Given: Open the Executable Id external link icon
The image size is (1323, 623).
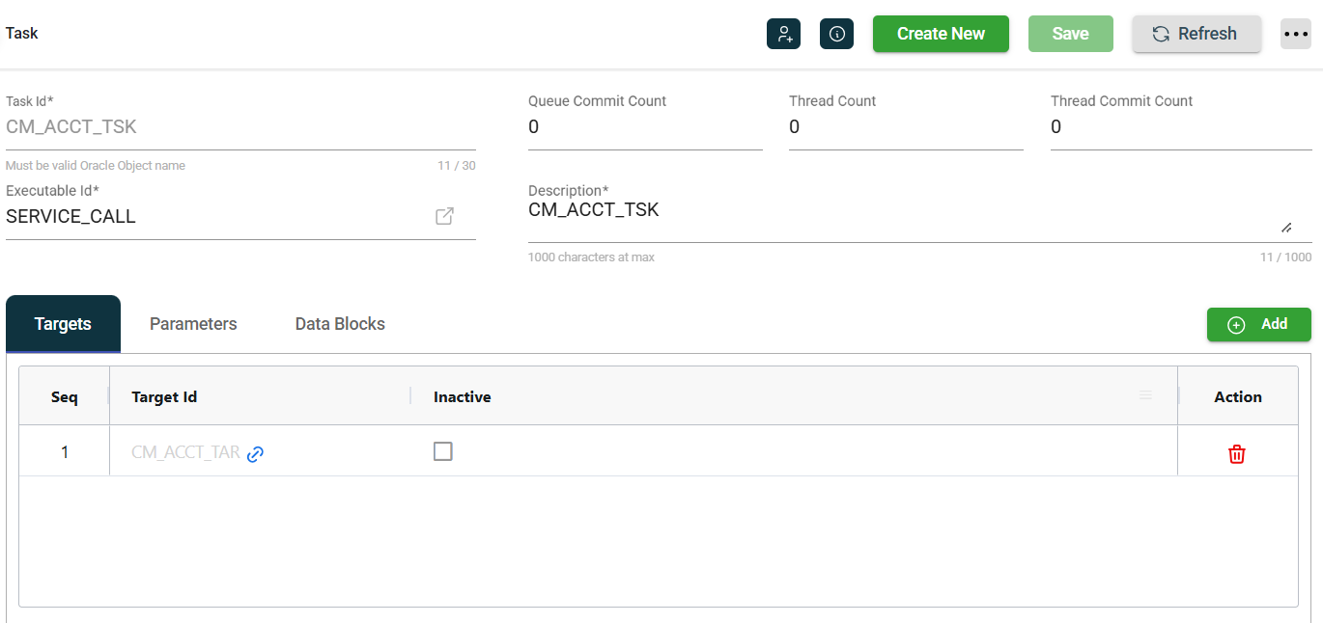Looking at the screenshot, I should click(x=444, y=216).
